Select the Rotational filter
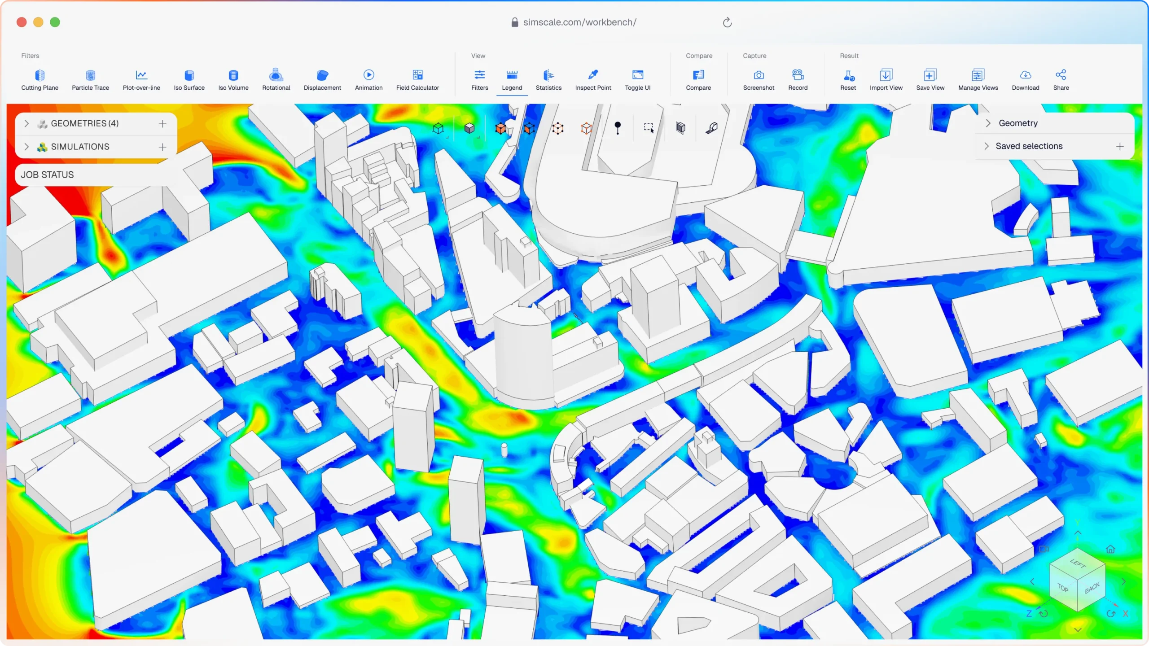 coord(276,80)
